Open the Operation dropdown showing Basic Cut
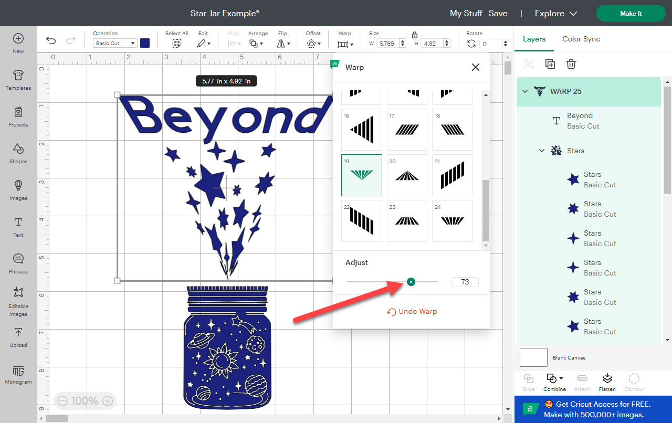Screen dimensions: 672x423 point(114,43)
